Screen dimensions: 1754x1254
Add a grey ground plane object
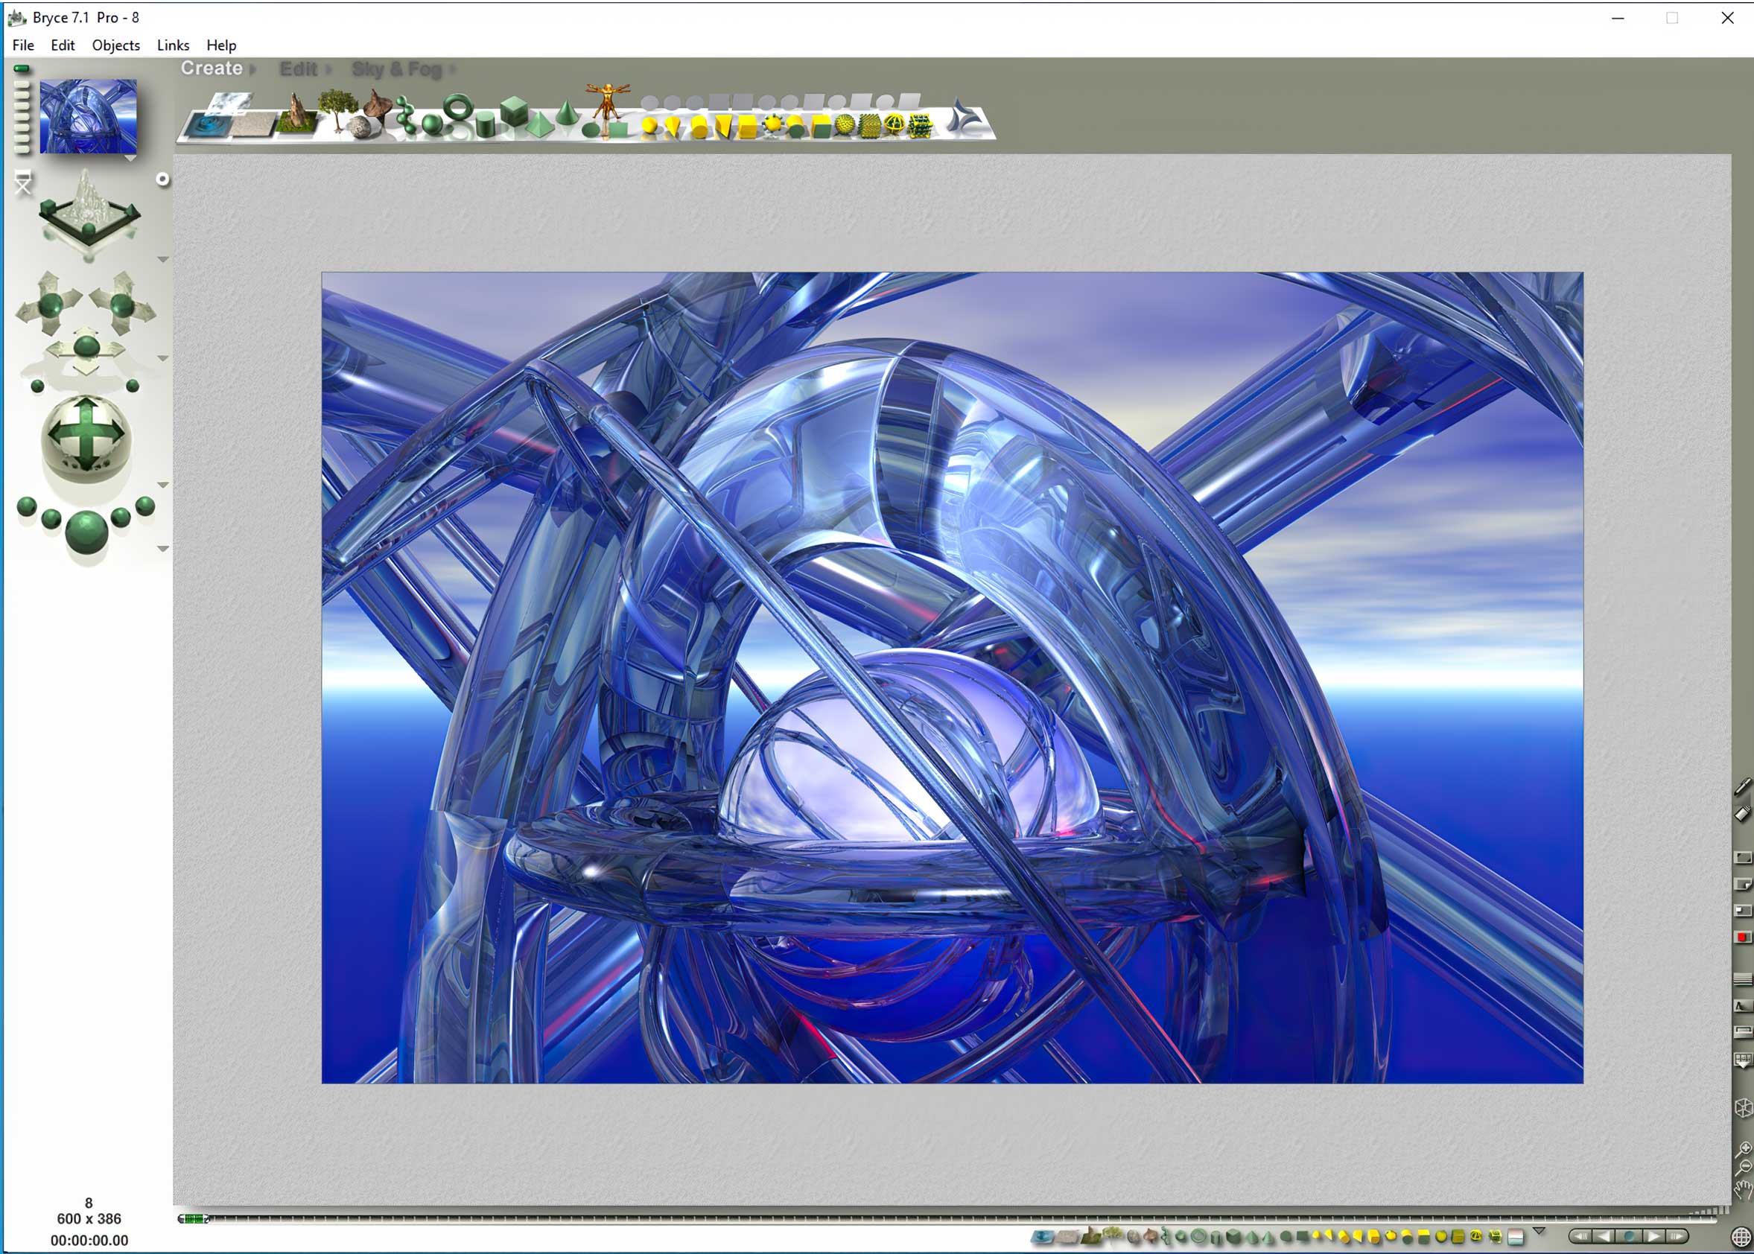[x=254, y=125]
